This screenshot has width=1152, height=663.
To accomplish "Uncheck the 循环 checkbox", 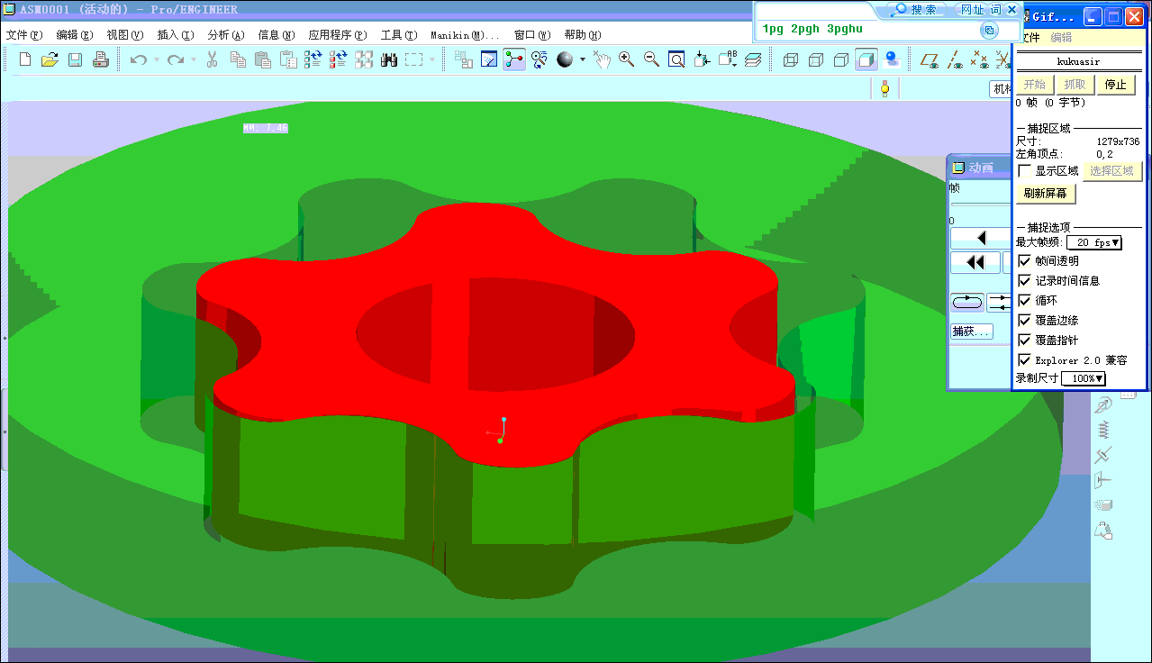I will coord(1024,300).
